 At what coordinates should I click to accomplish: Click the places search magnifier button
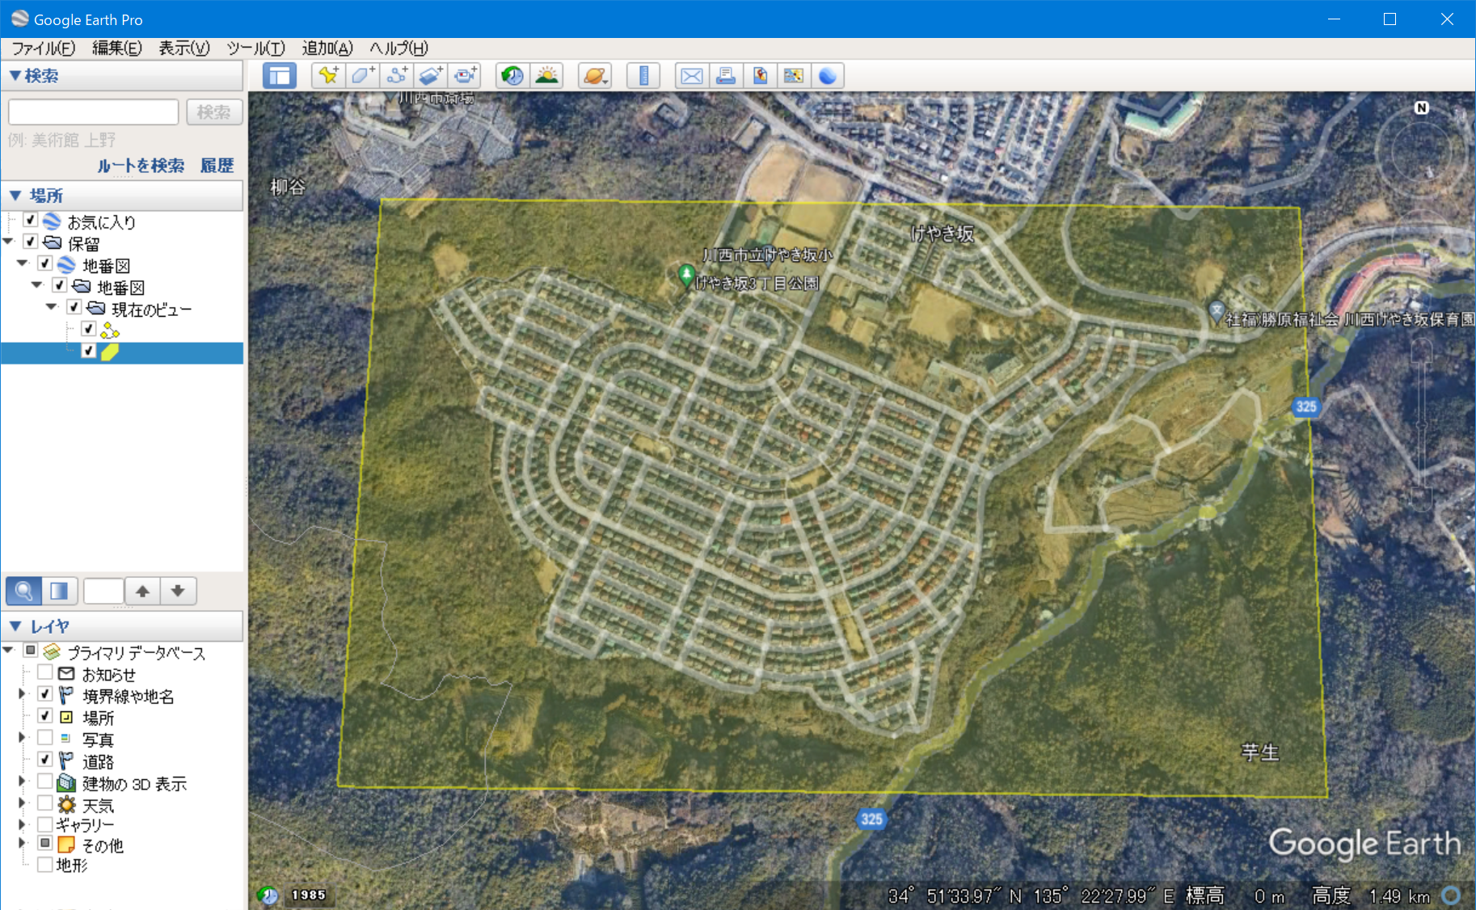[24, 591]
